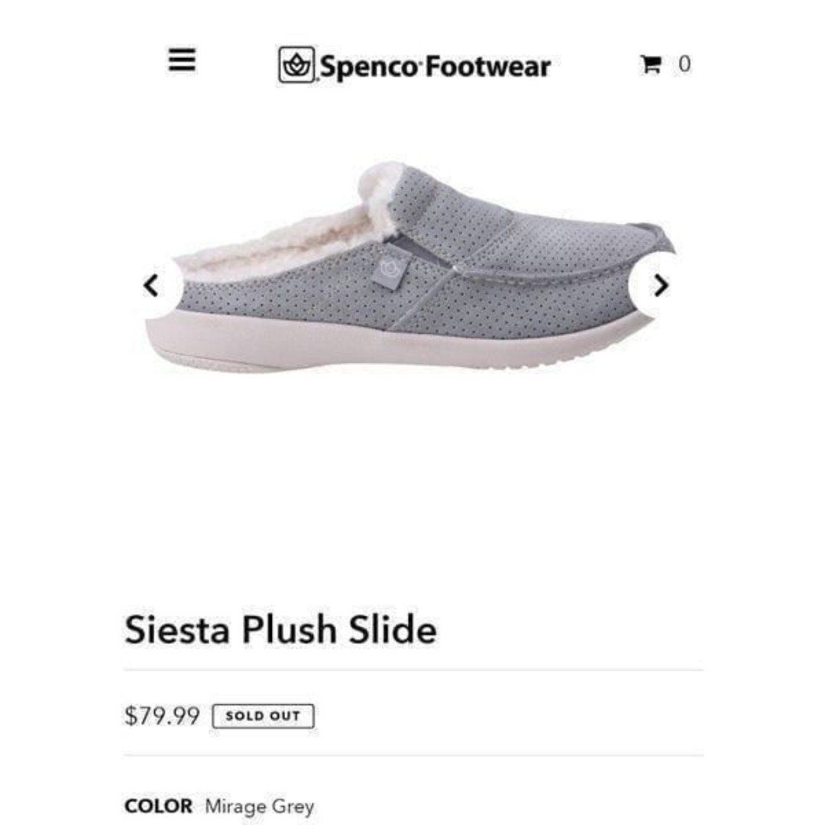Click the COLOR label

pyautogui.click(x=158, y=806)
